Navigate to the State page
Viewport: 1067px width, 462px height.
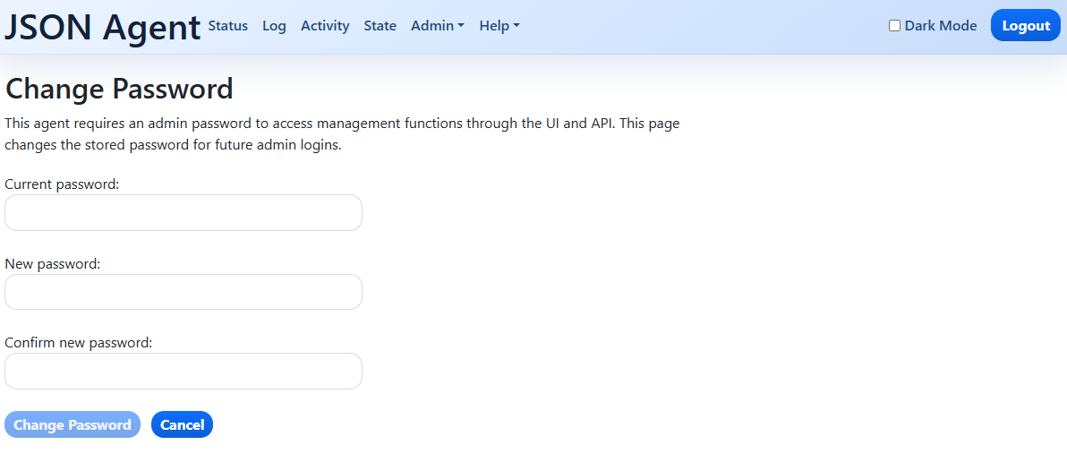point(380,26)
